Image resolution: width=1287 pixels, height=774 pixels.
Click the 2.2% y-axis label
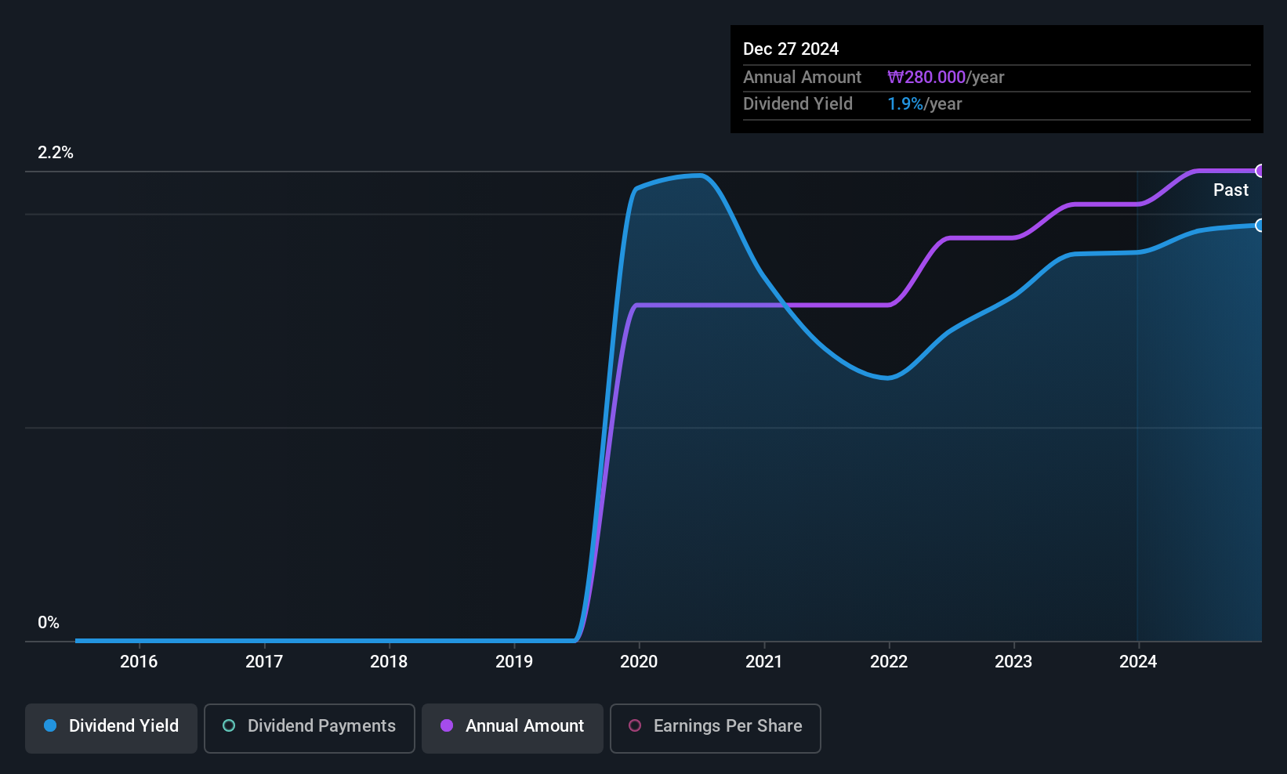pyautogui.click(x=56, y=153)
